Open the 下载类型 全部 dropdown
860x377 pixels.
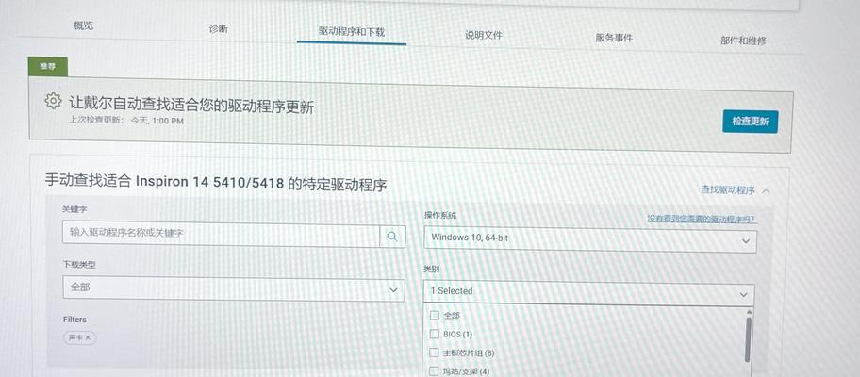point(234,288)
